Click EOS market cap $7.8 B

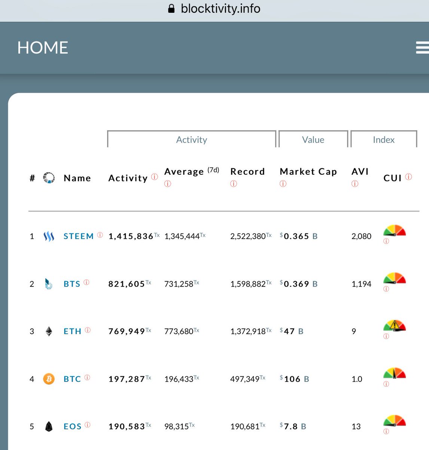(x=293, y=426)
